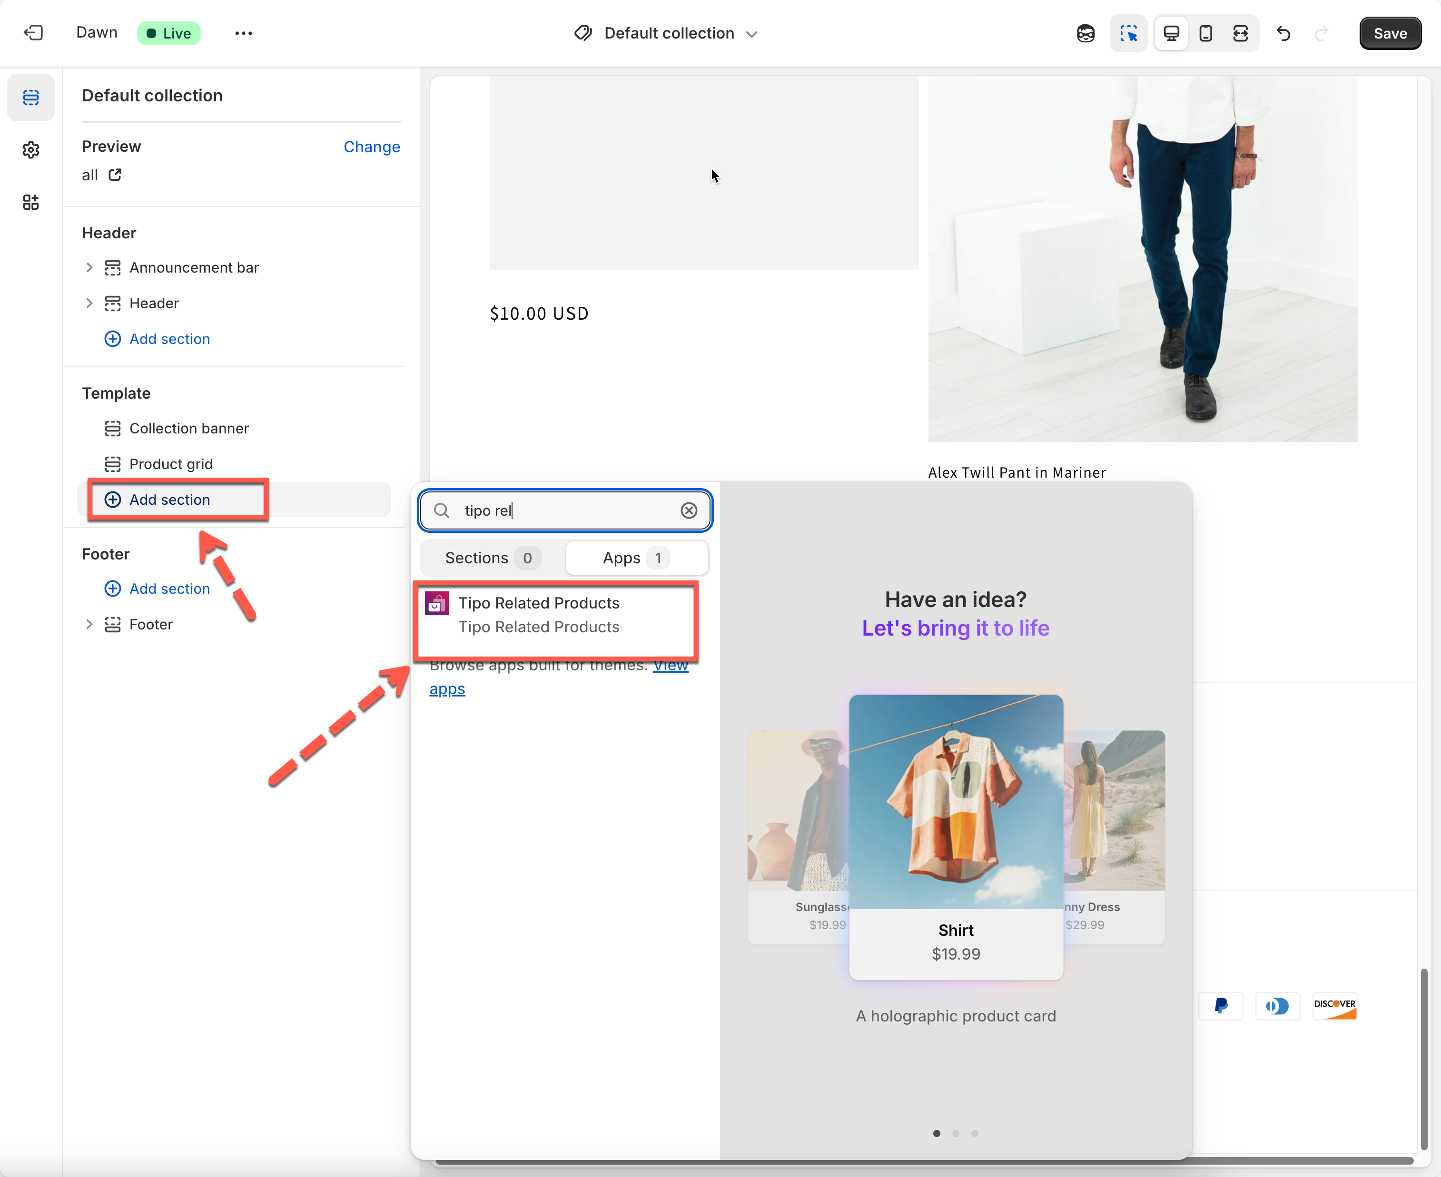Click the undo arrow icon
The height and width of the screenshot is (1177, 1441).
click(x=1283, y=33)
